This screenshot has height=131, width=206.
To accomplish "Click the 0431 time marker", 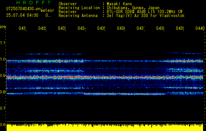I will 23,28.
